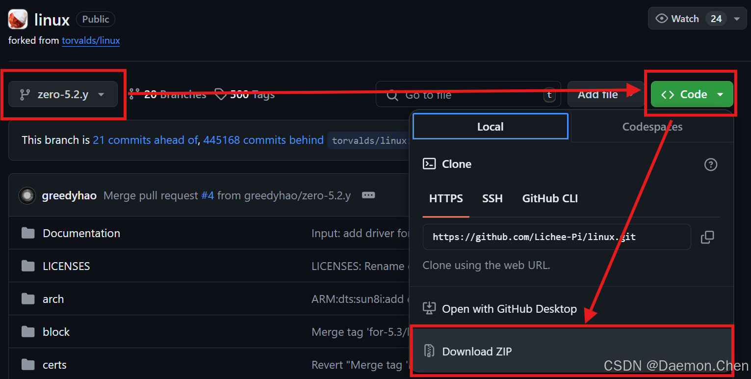The width and height of the screenshot is (751, 379).
Task: Copy the HTTPS clone URL
Action: pyautogui.click(x=707, y=237)
